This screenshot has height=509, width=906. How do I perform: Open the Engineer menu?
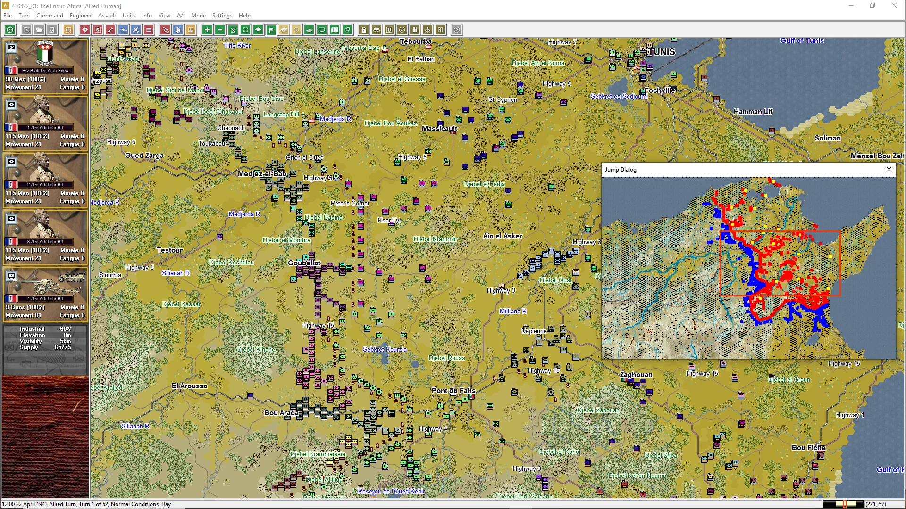tap(81, 16)
